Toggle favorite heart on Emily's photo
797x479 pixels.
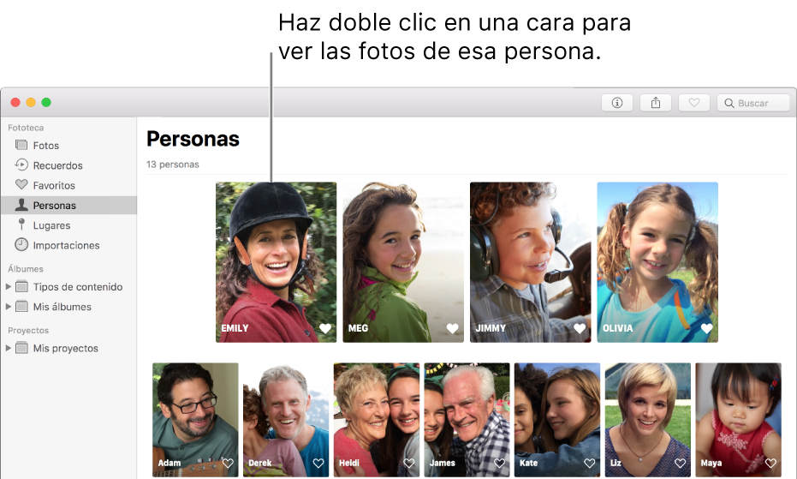(325, 329)
